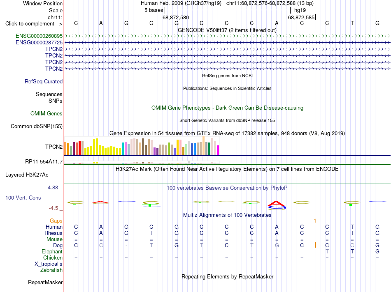Image resolution: width=391 pixels, height=292 pixels.
Task: Click the X_tropicalis species label
Action: (x=49, y=264)
